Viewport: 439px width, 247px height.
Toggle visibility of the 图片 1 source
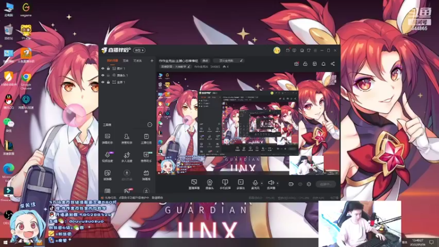pyautogui.click(x=103, y=68)
